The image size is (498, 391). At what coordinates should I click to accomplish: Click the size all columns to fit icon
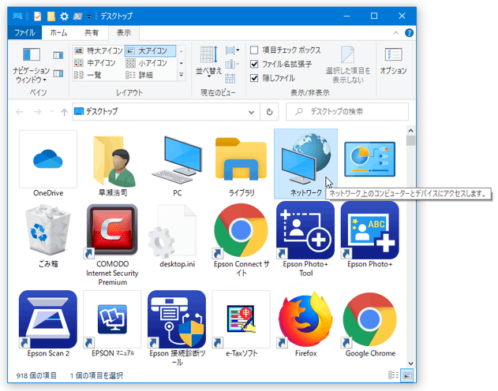[x=230, y=78]
